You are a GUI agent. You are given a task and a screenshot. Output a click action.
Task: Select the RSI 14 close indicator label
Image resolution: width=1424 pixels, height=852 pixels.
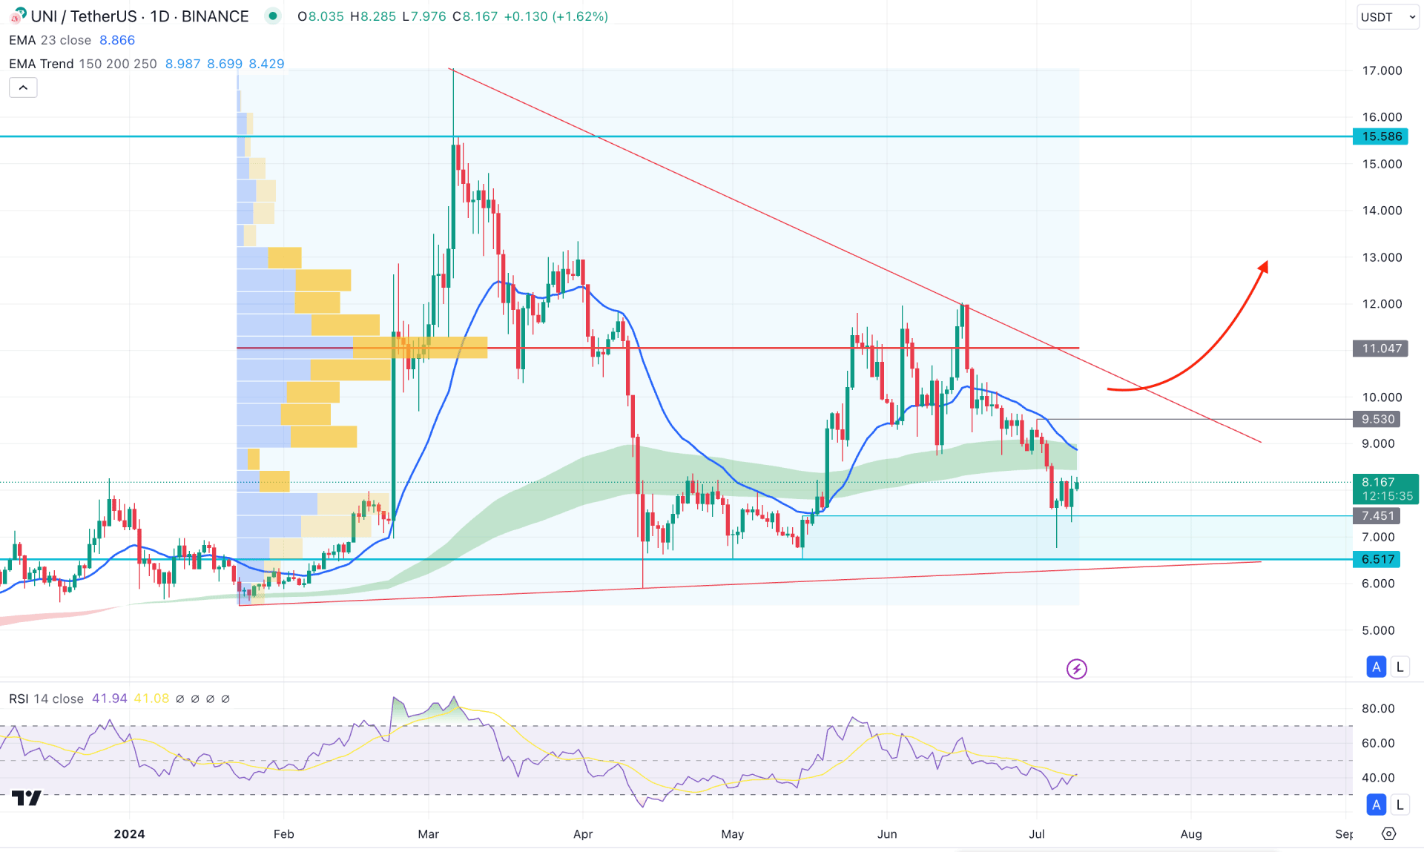[46, 699]
